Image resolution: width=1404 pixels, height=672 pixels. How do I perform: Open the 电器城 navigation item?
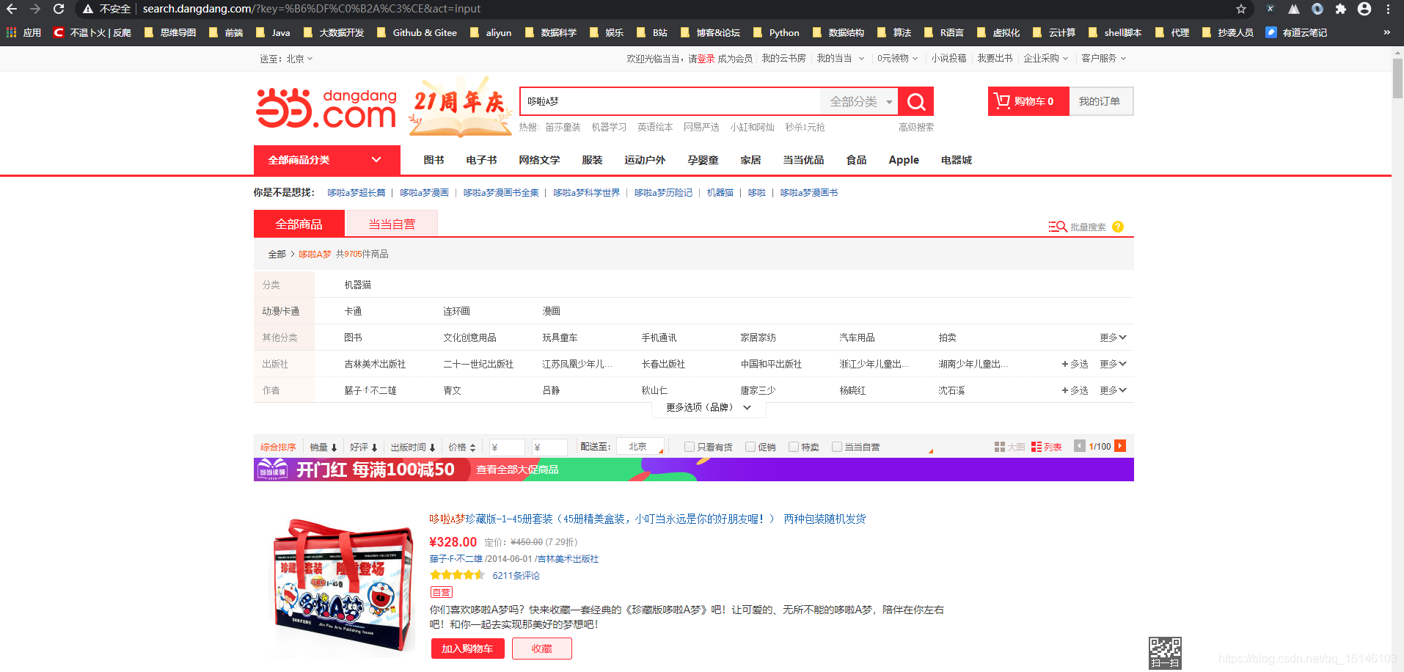coord(957,160)
